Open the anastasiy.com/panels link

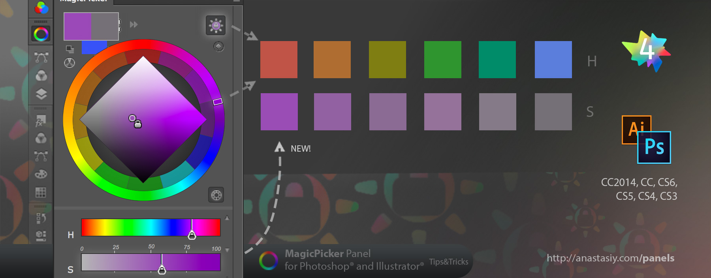tap(611, 258)
